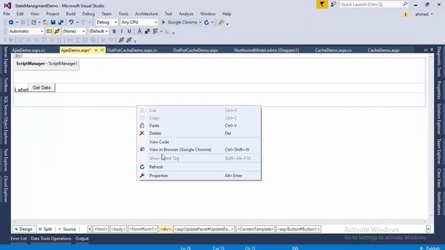The width and height of the screenshot is (445, 250).
Task: Open the Output panel tab
Action: click(x=82, y=239)
